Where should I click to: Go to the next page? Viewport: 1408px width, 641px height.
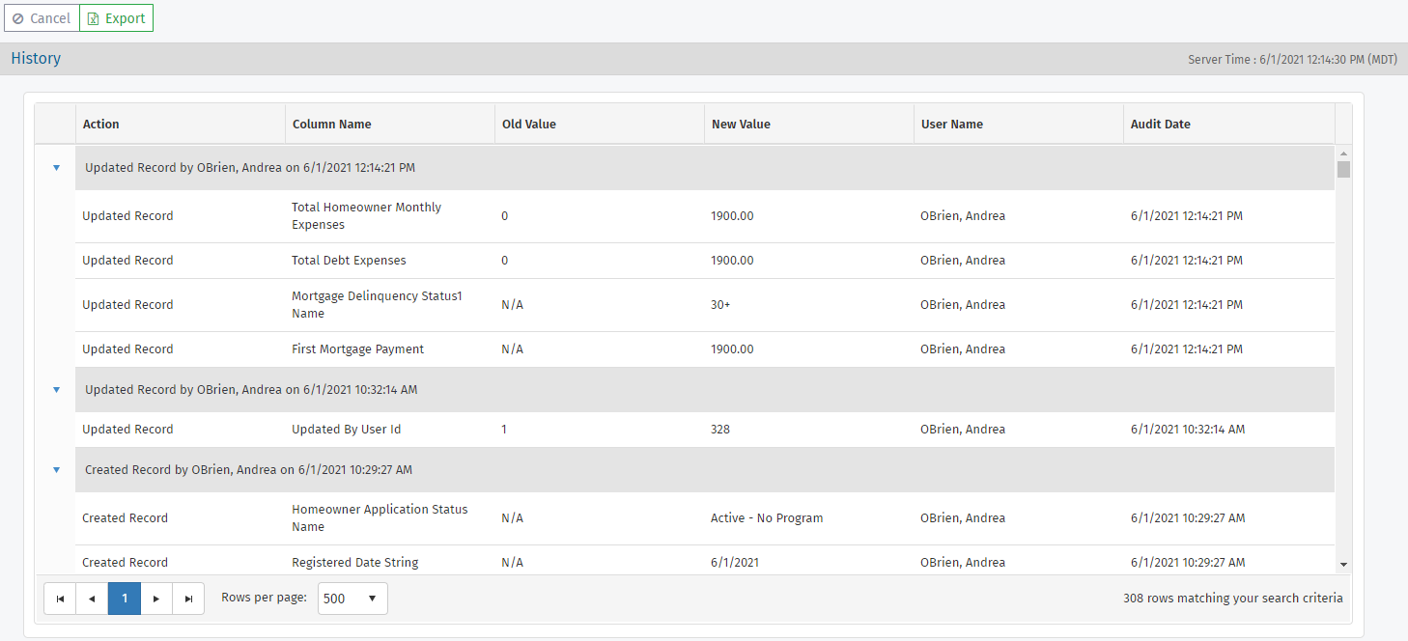click(156, 599)
